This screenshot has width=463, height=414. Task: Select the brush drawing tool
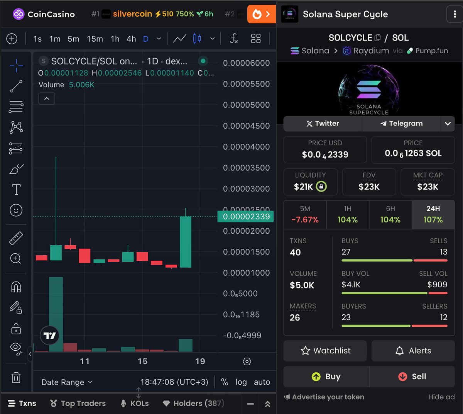pos(16,169)
